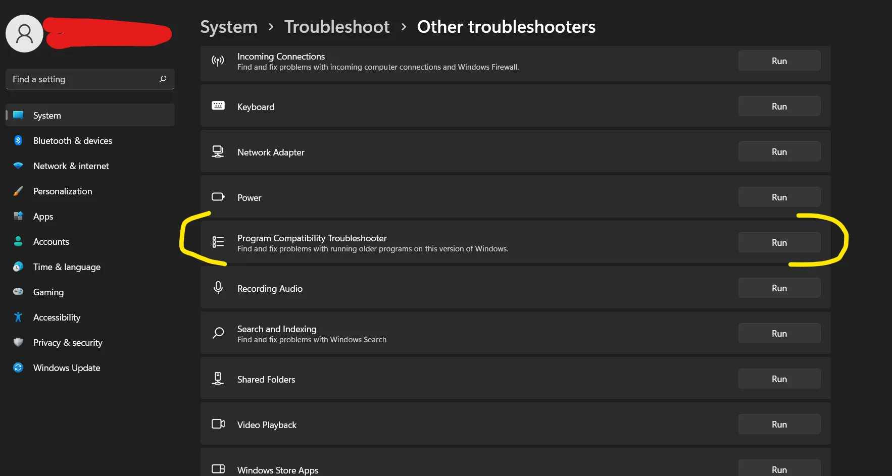Select the Accessibility settings label

[57, 318]
